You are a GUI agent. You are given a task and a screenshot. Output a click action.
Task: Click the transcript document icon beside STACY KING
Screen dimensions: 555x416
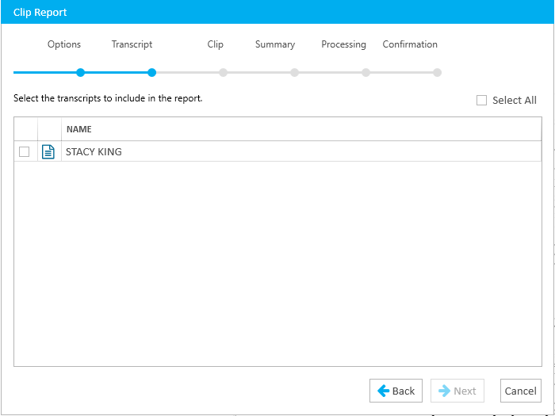pos(48,152)
